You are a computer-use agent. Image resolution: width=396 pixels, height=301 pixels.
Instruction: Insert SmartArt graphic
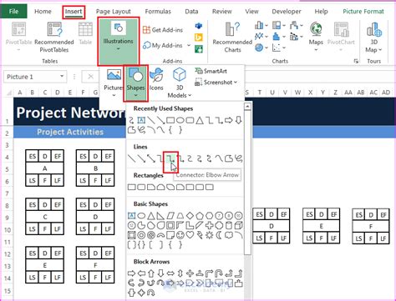point(211,71)
